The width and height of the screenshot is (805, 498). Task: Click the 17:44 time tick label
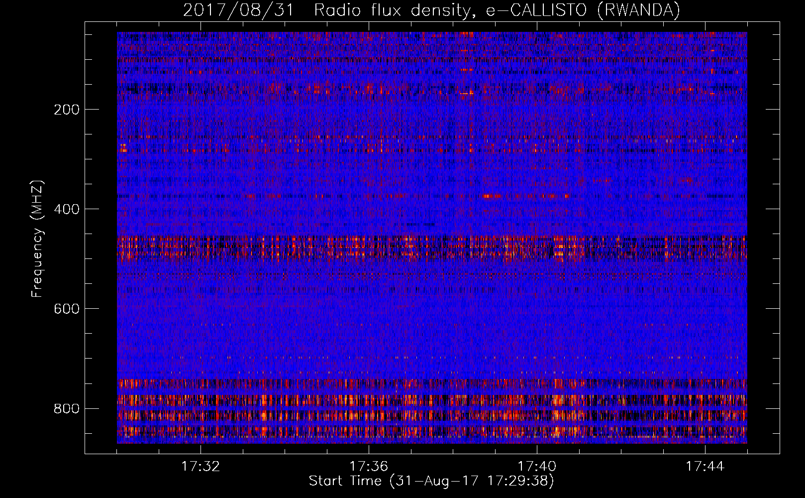tap(705, 466)
